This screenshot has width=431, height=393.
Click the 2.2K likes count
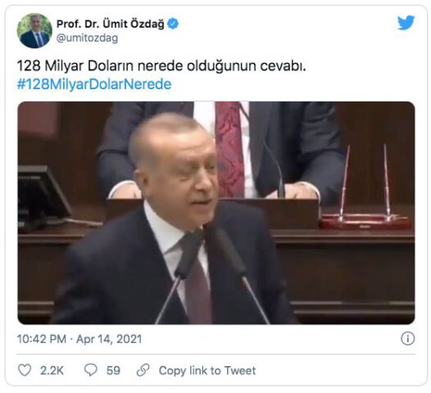52,370
